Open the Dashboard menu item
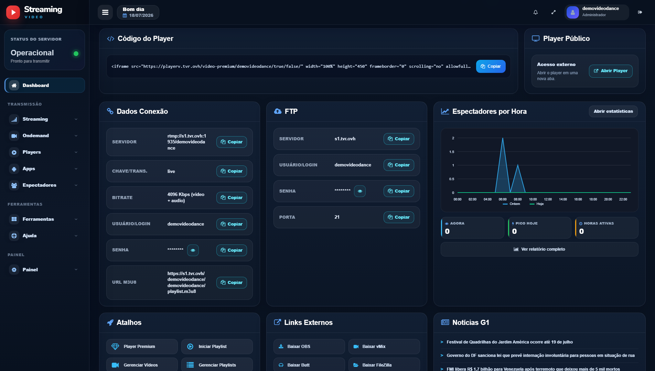 45,85
